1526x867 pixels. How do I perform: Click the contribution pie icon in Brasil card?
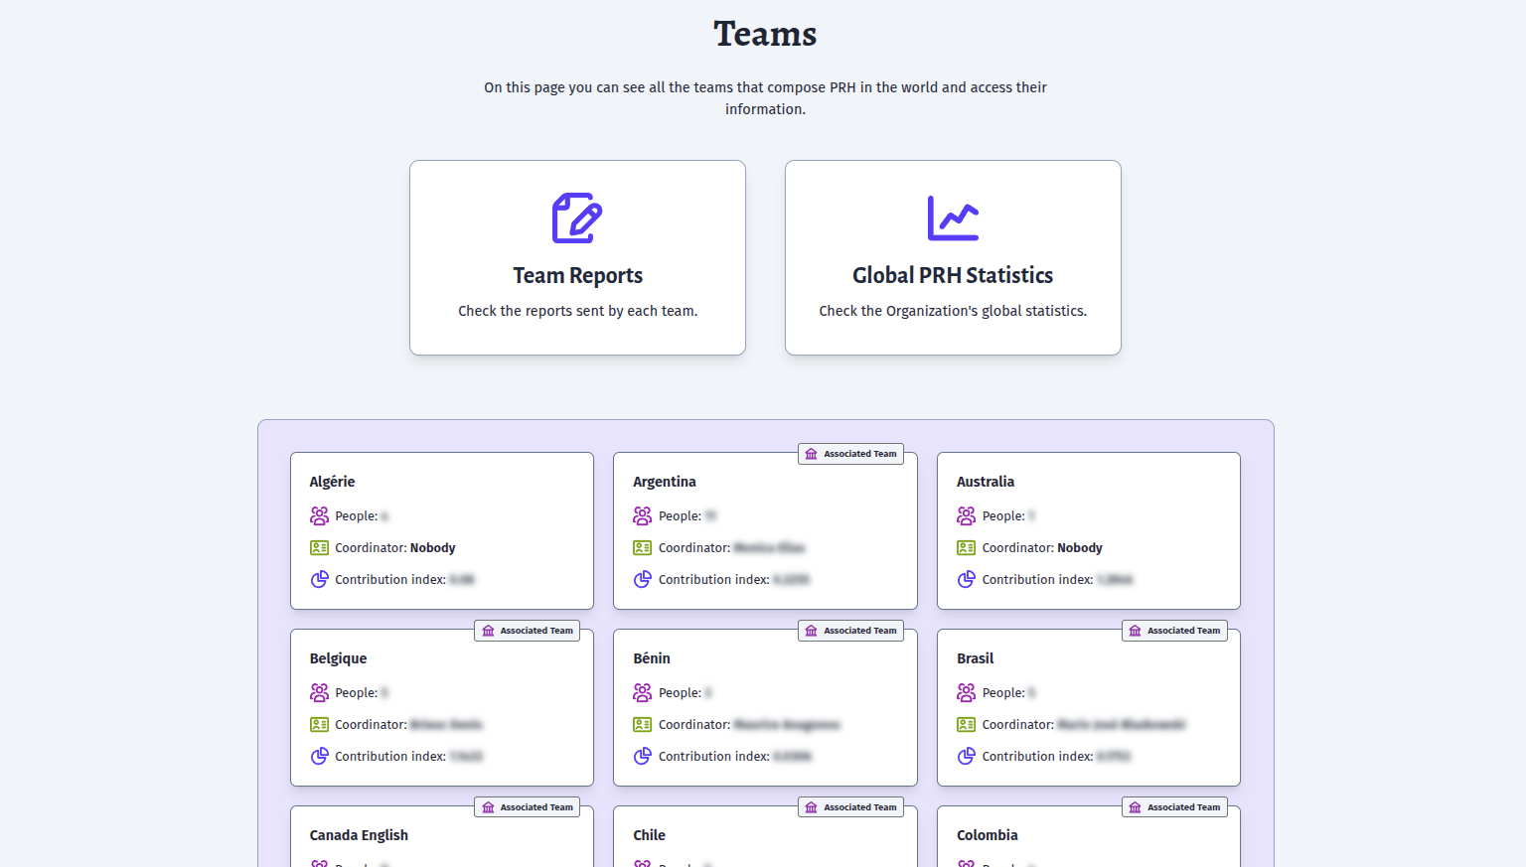pyautogui.click(x=966, y=756)
